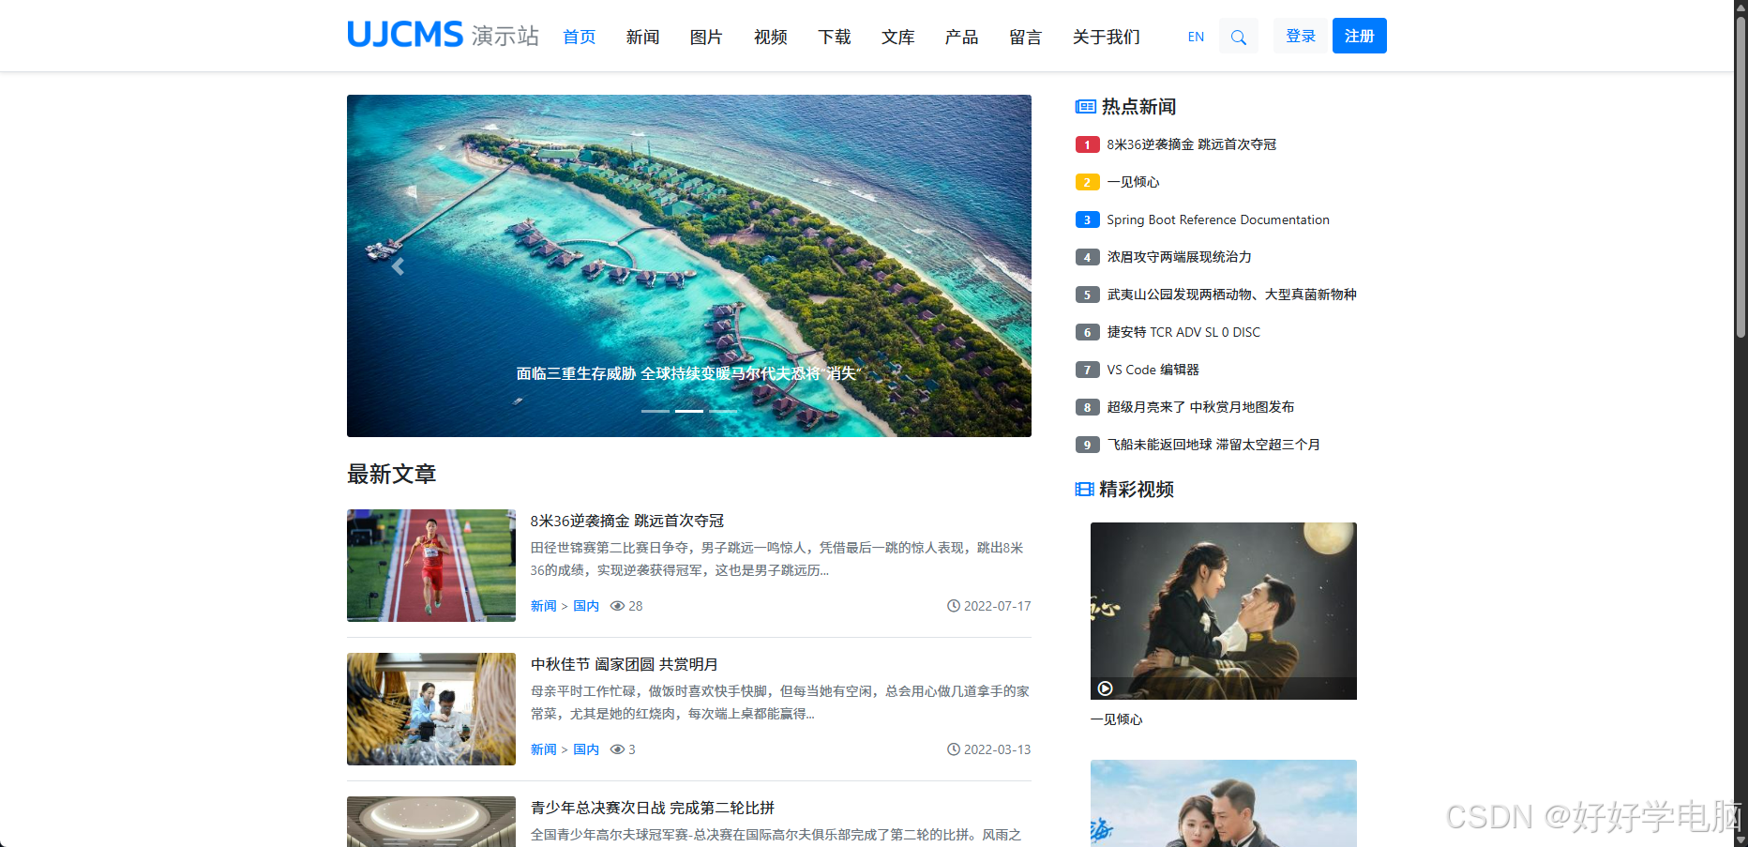Open the 中秋佳节 article thumbnail
The image size is (1748, 847).
point(431,709)
